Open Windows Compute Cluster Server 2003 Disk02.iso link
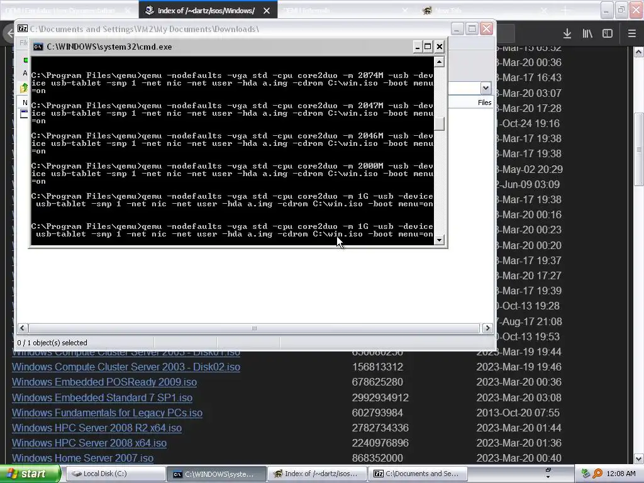This screenshot has width=644, height=483. pos(126,367)
